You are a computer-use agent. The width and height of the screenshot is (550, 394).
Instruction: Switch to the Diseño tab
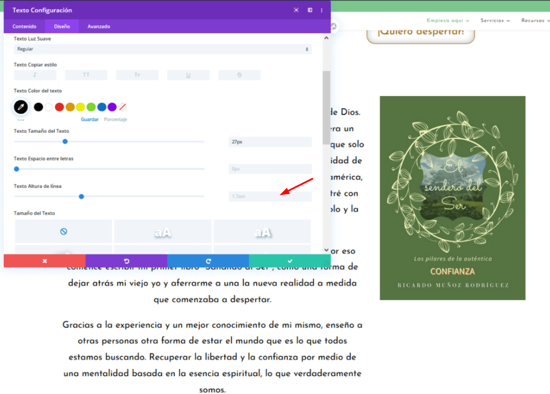62,26
